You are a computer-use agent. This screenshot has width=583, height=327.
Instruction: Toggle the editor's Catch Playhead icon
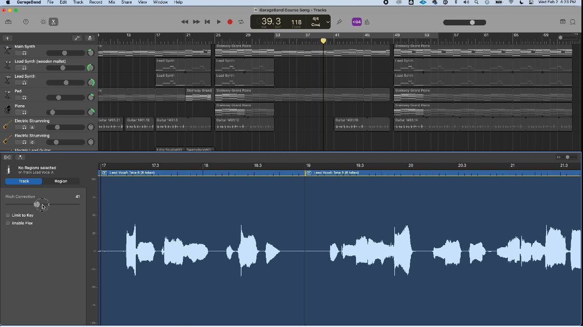coord(20,158)
